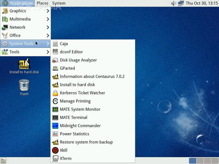Click the Disk Usage Analyzer icon

(x=55, y=60)
